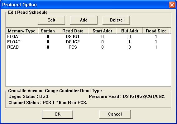Screen dimensions: 177x124
Task: Click the DS IG1 read data cell
Action: tap(73, 36)
